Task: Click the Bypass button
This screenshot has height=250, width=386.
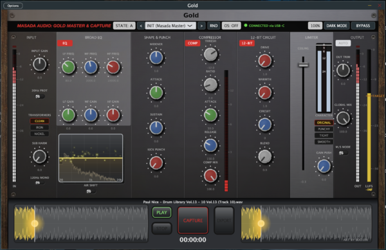Action: (363, 26)
